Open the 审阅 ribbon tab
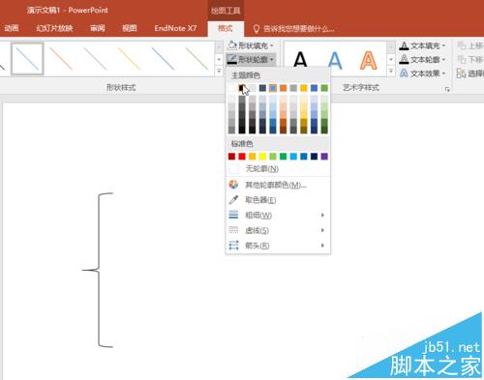Viewport: 484px width, 380px height. 98,28
